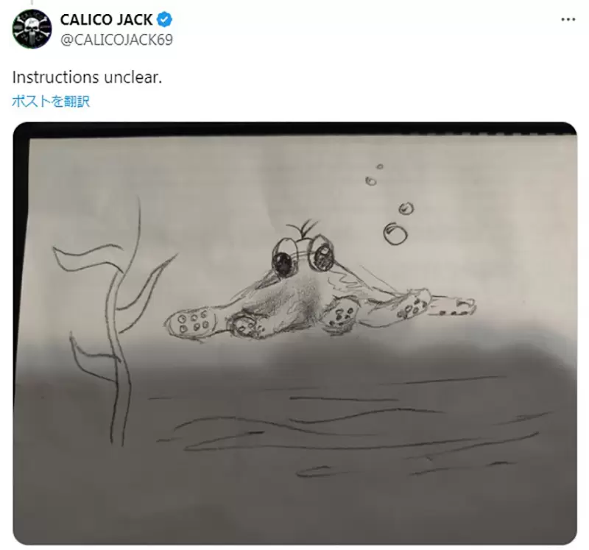Screen dimensions: 589x550
Task: Click the CALICO JACK display name
Action: tap(106, 20)
